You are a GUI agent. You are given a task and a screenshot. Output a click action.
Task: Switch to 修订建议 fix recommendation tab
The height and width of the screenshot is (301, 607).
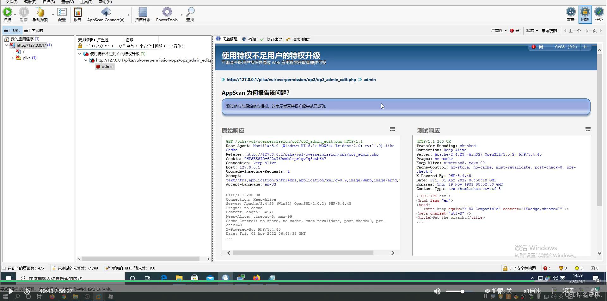coord(271,39)
